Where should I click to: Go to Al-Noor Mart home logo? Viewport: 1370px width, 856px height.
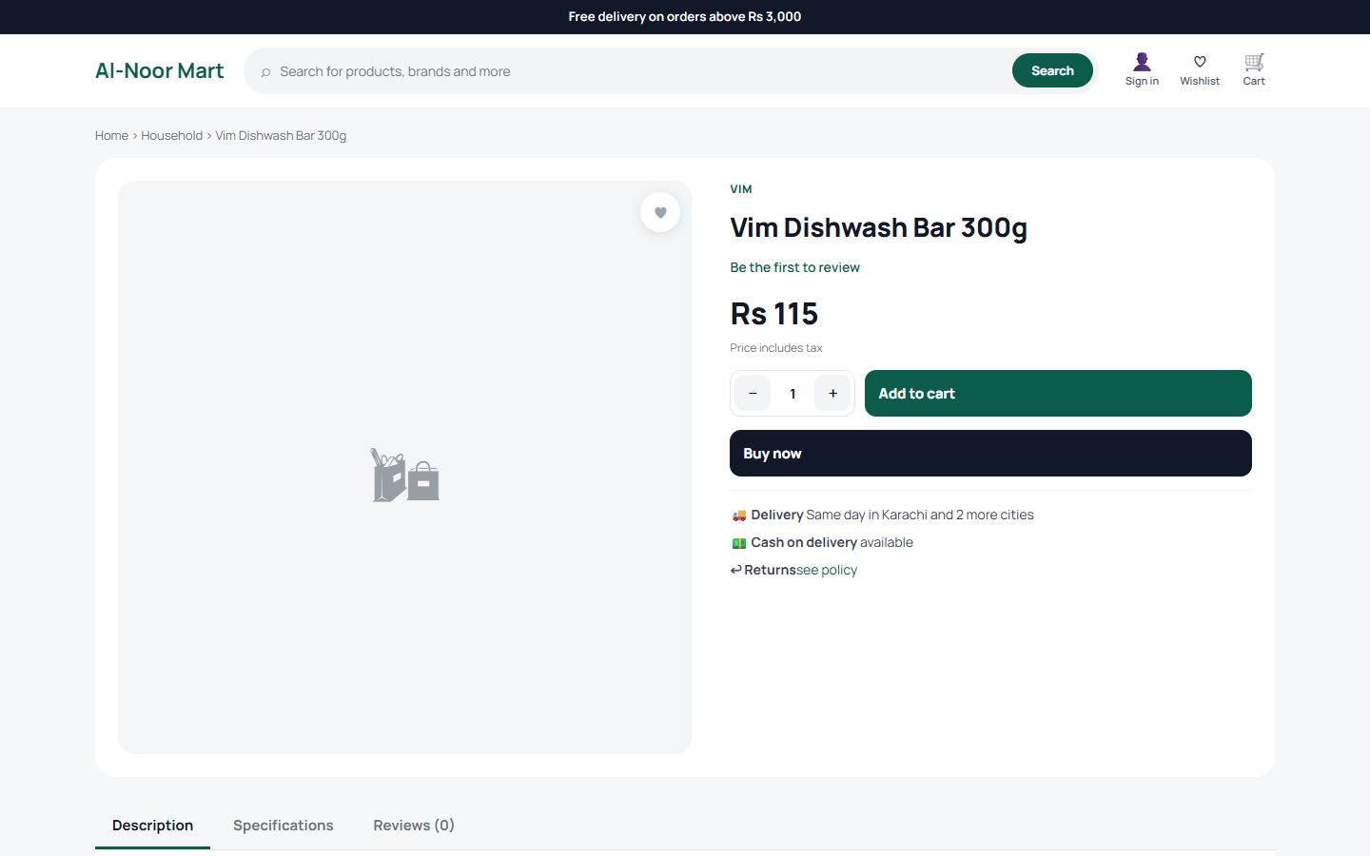pyautogui.click(x=160, y=70)
